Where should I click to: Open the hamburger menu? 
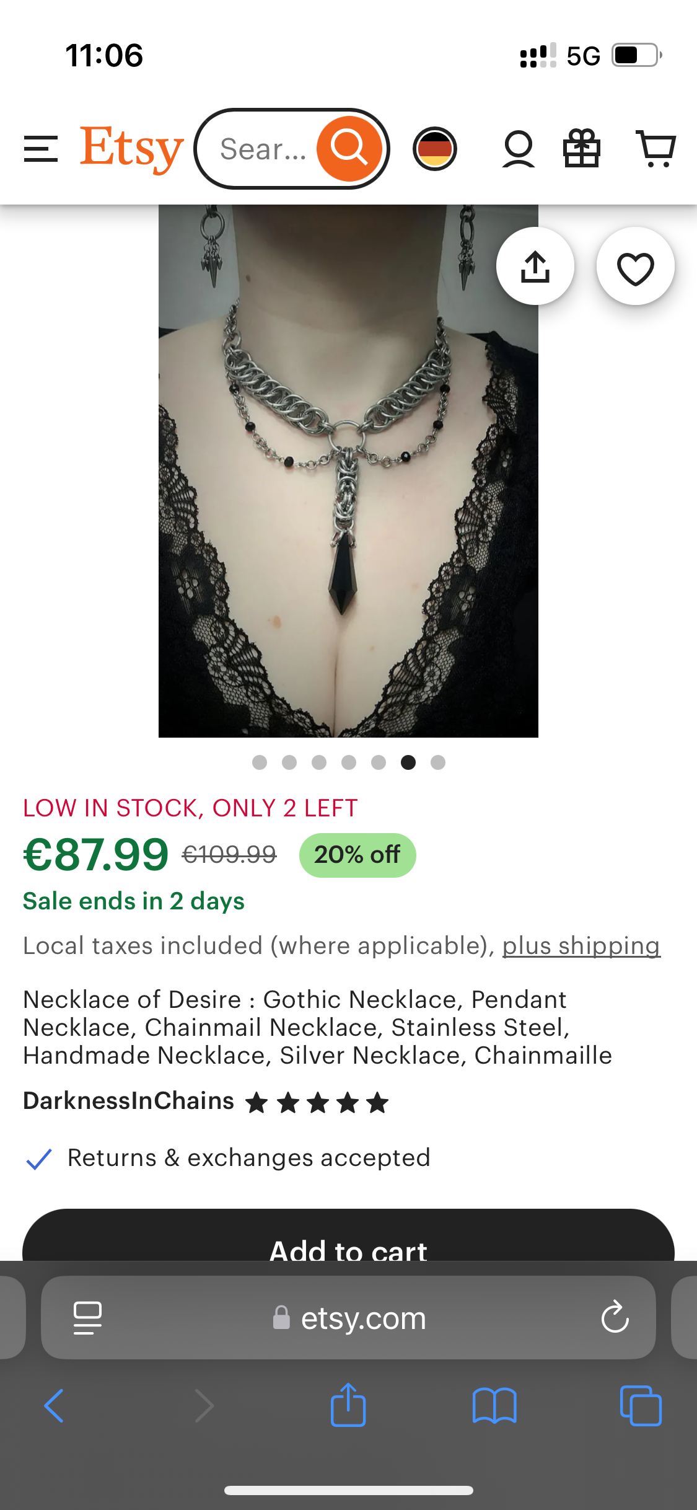point(40,149)
